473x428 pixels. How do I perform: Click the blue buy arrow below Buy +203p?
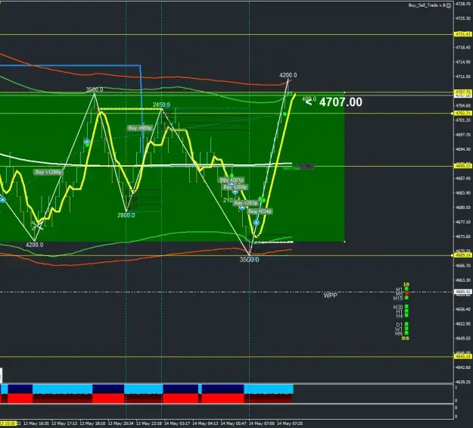pos(242,208)
